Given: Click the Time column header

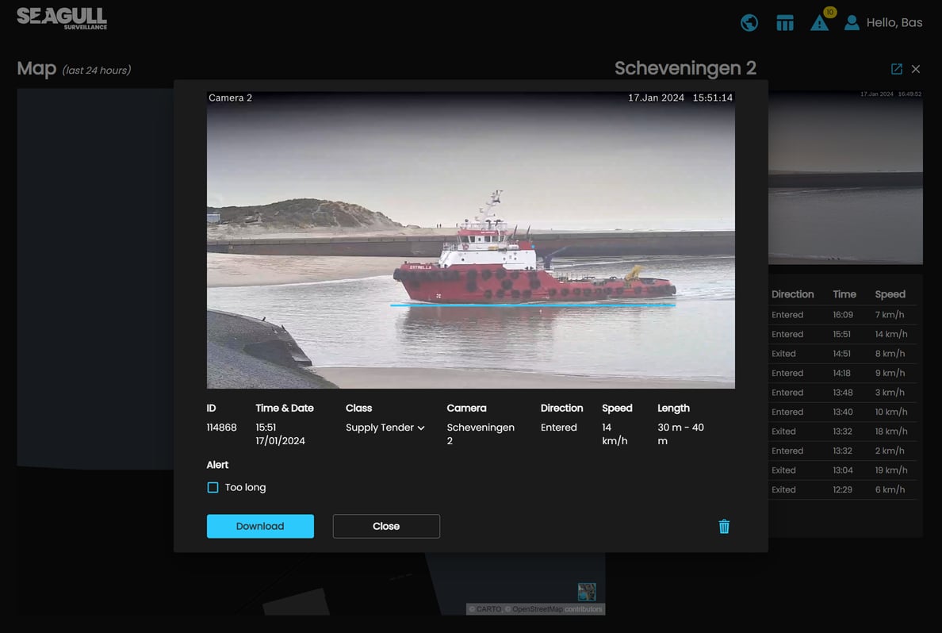Looking at the screenshot, I should [x=844, y=294].
